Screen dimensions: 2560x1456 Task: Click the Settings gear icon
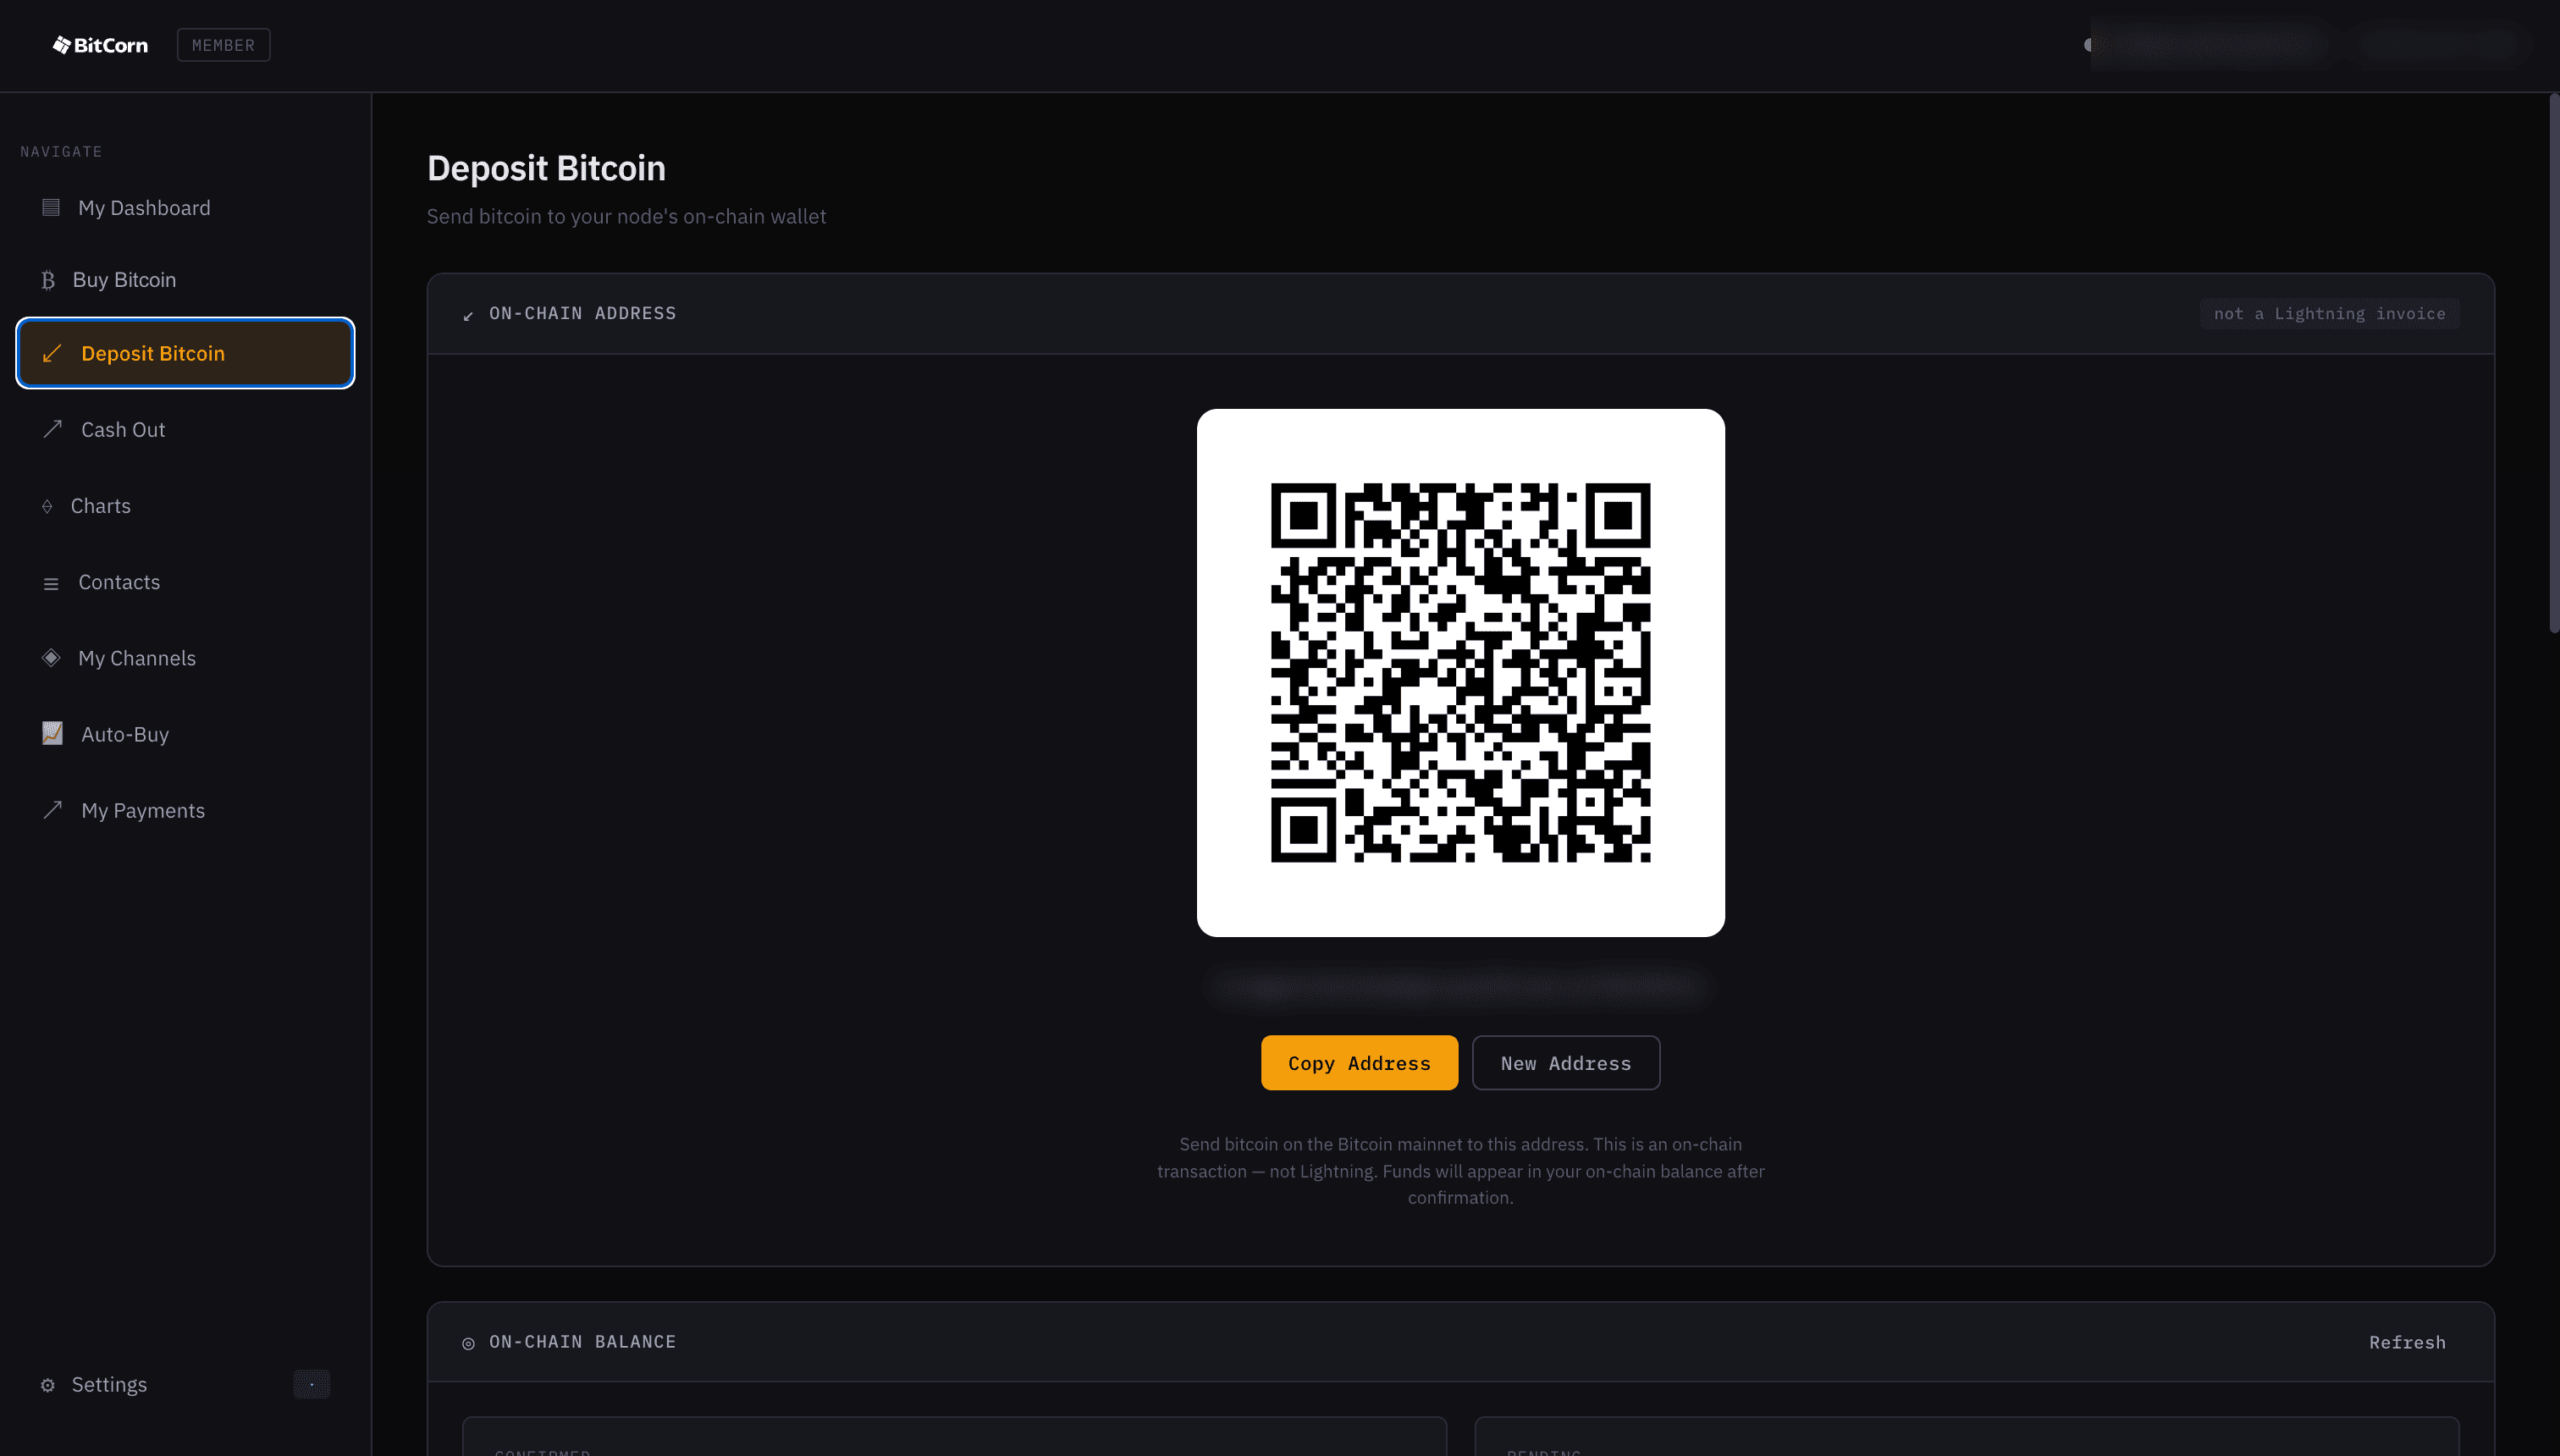tap(47, 1385)
